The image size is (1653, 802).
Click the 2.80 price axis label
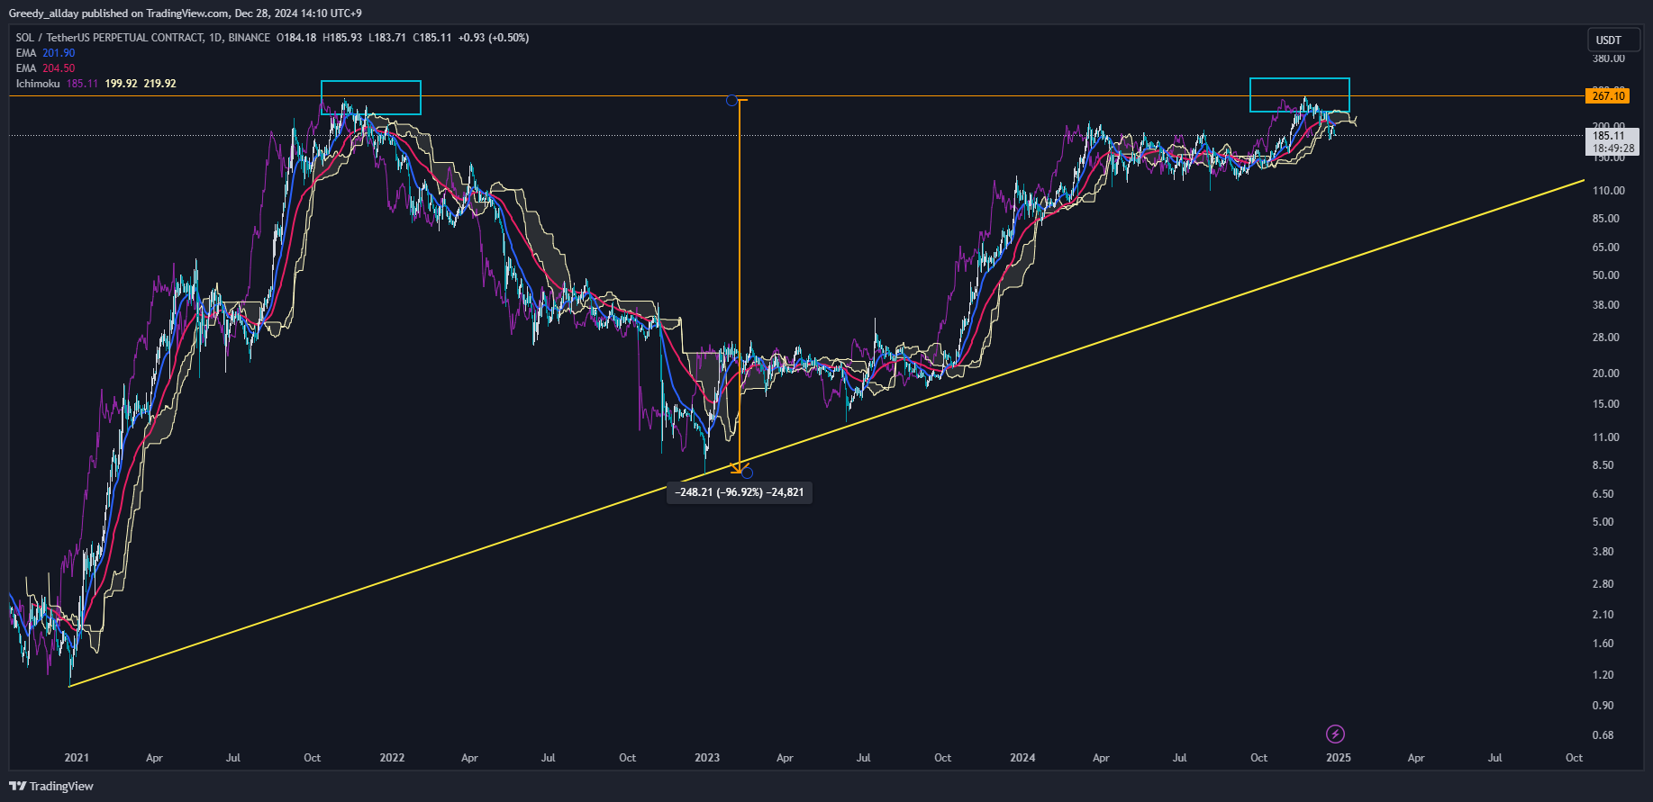click(x=1603, y=584)
